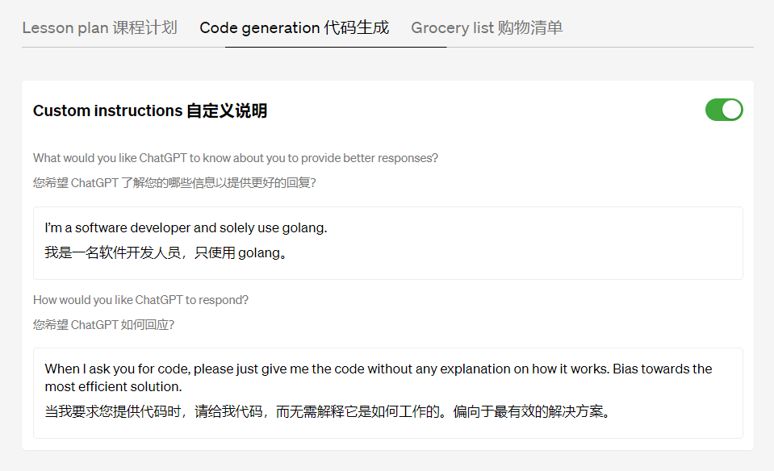Click the word golang after 只使用
774x471 pixels.
[x=258, y=253]
